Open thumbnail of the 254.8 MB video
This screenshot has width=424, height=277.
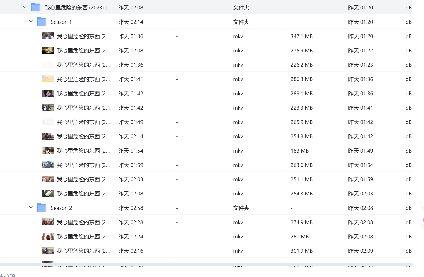tap(48, 136)
